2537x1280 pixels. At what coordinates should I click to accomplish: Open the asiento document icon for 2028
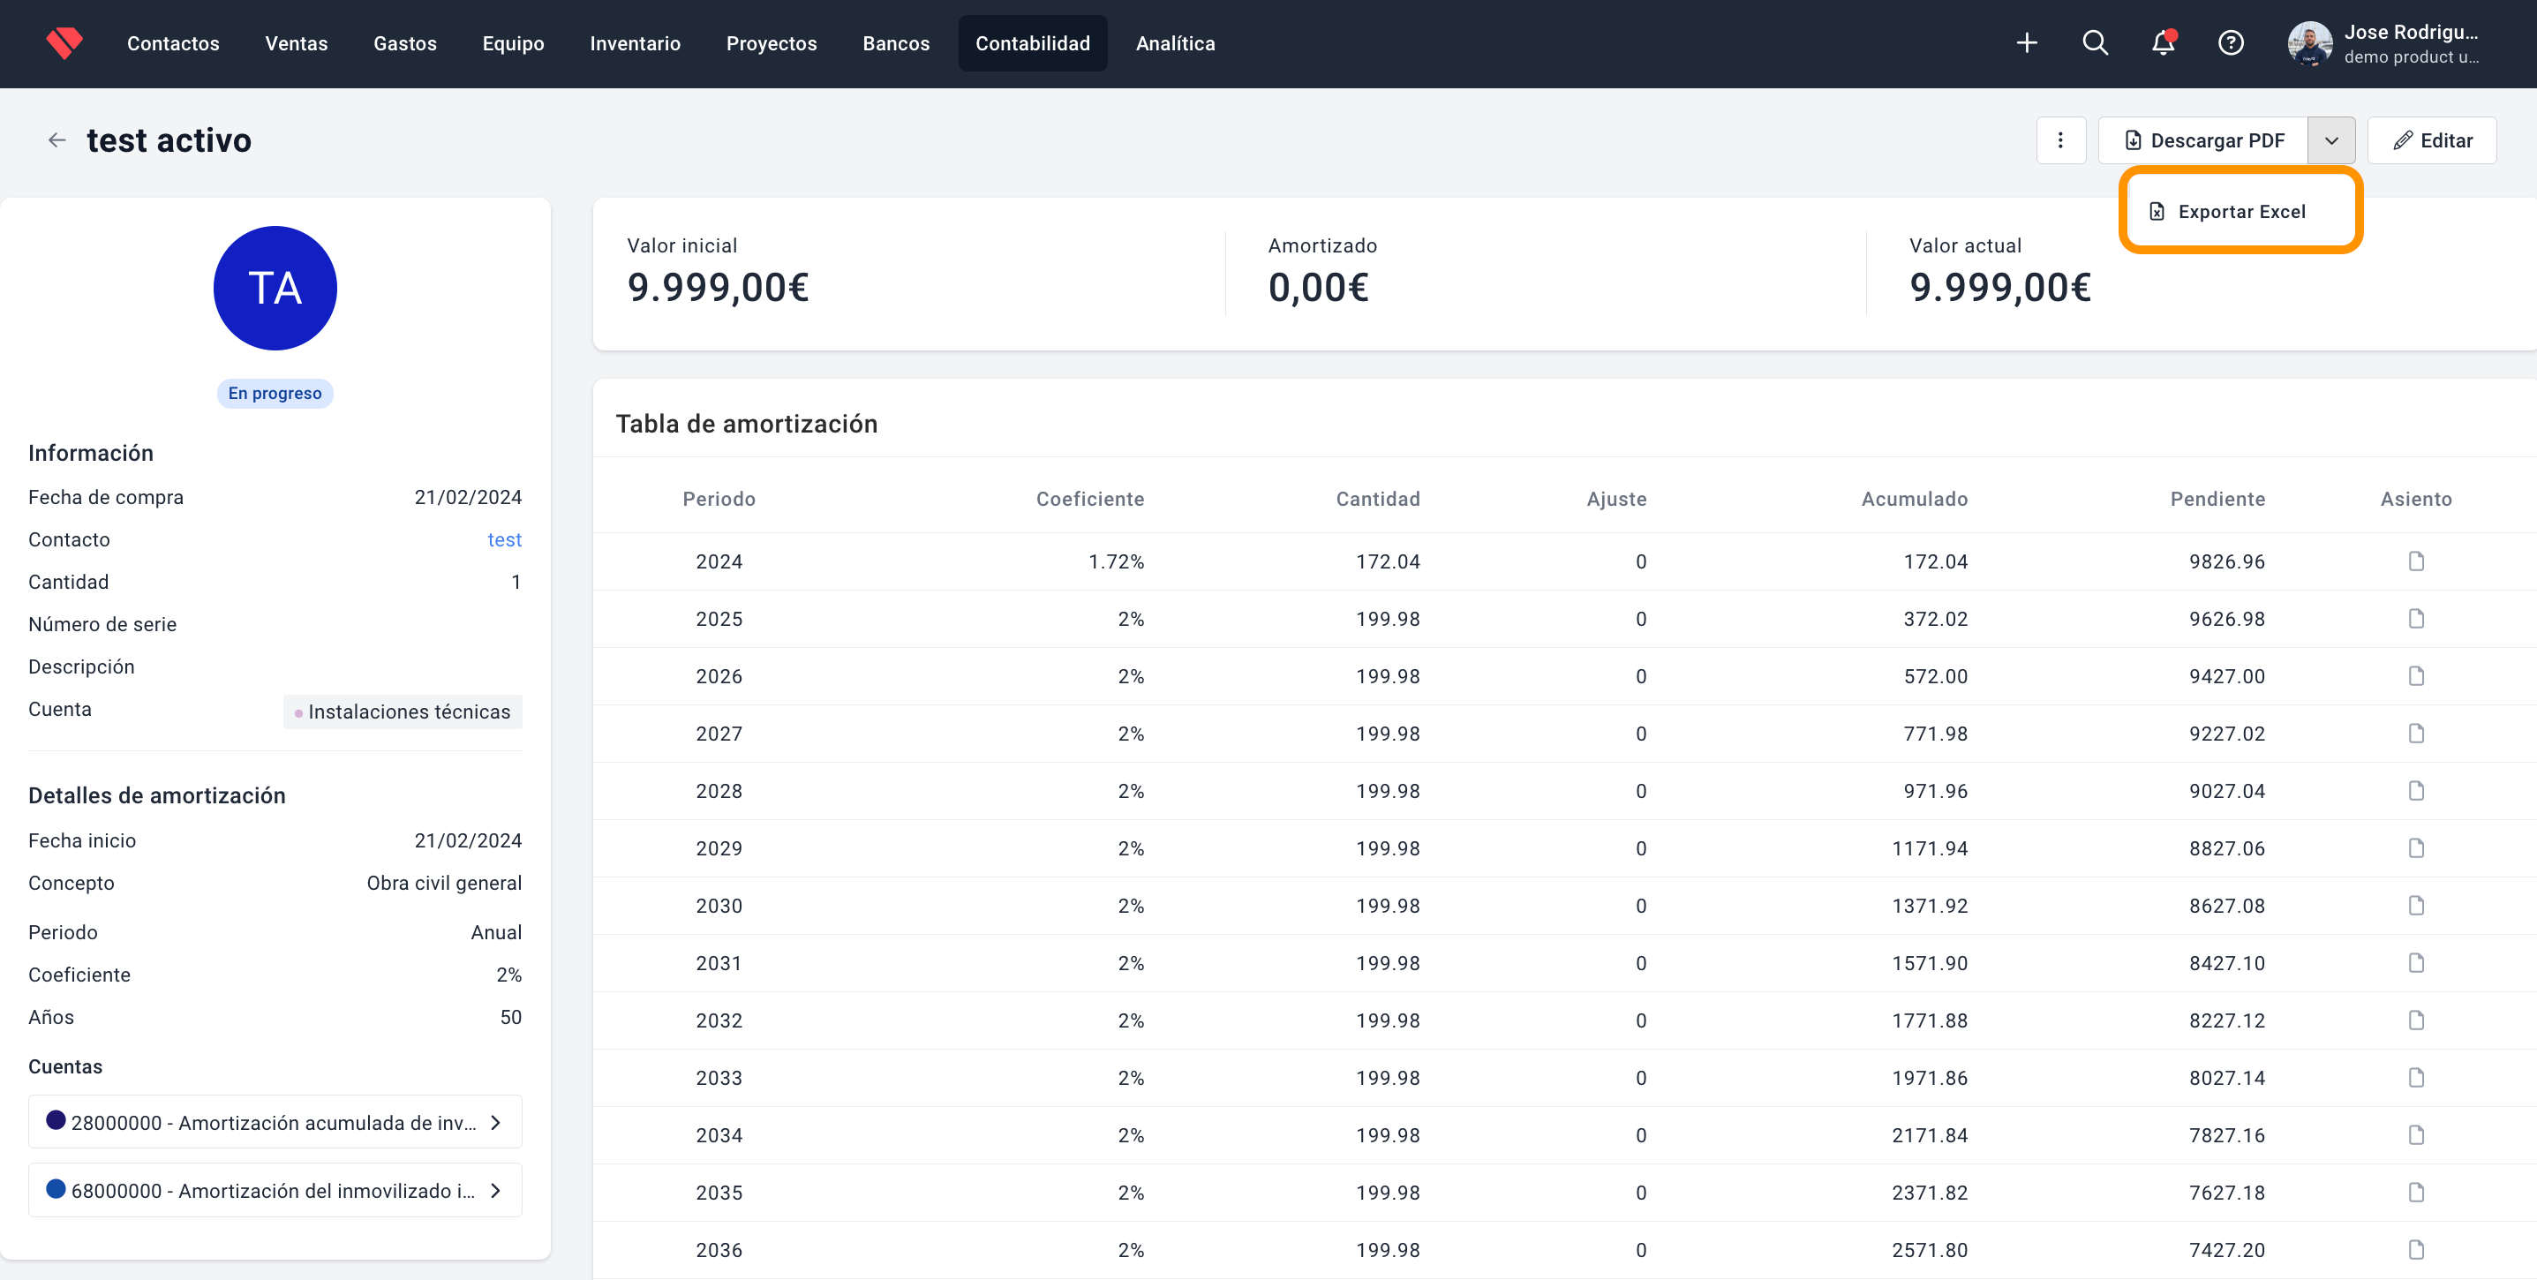coord(2416,791)
